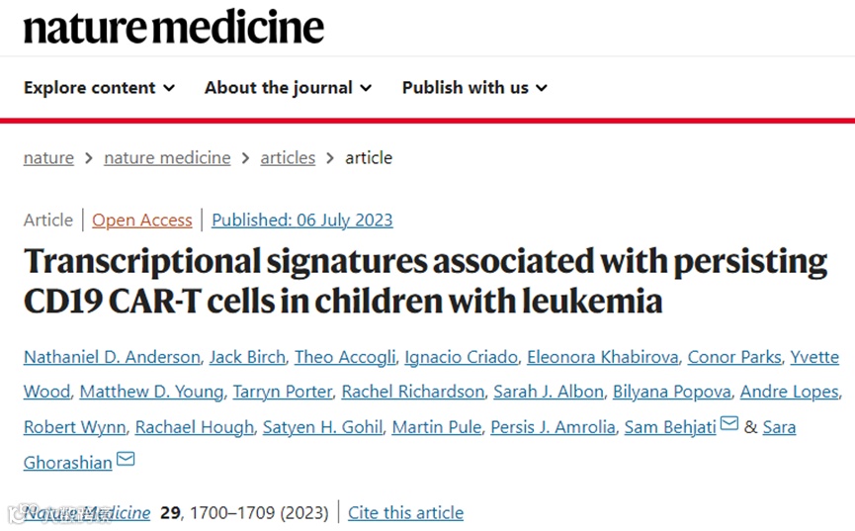The height and width of the screenshot is (531, 855).
Task: Click the Open Access link
Action: point(142,220)
